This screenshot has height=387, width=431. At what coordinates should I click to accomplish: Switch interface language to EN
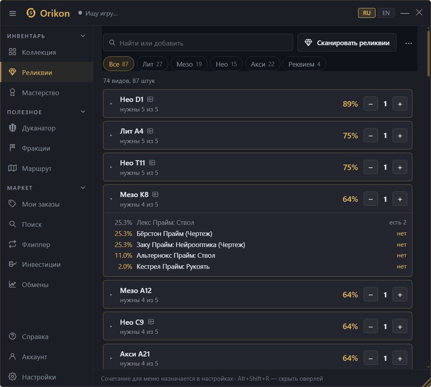point(386,13)
